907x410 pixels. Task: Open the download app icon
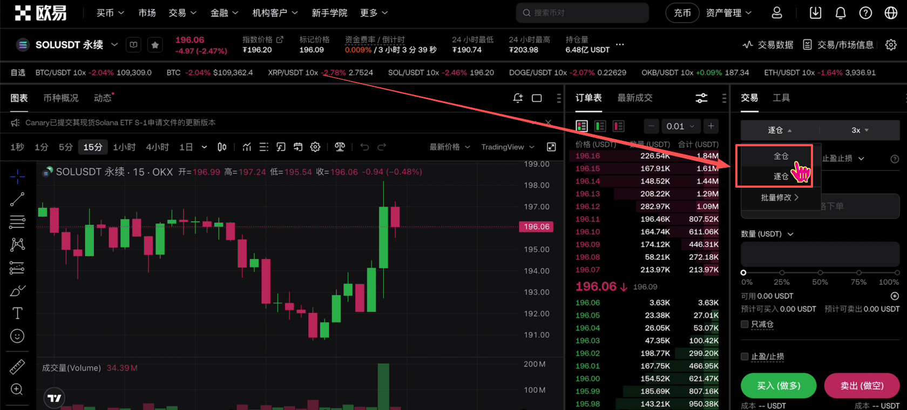point(815,13)
